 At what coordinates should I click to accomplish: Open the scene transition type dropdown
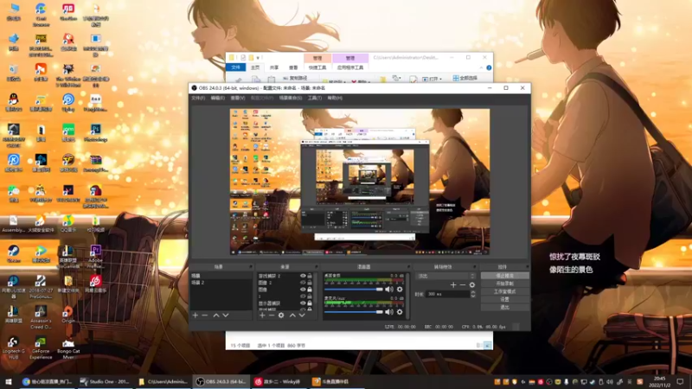[x=446, y=276]
